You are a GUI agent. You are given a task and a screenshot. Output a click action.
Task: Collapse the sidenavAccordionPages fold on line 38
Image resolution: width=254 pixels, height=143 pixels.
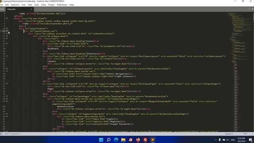7,99
